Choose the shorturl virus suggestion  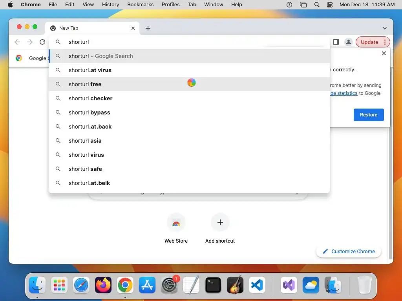(189, 154)
